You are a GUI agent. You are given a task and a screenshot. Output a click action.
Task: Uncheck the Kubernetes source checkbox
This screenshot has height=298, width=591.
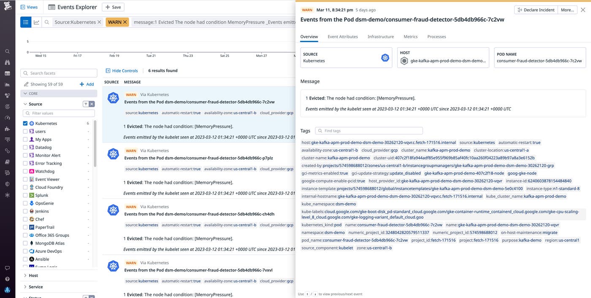click(25, 123)
